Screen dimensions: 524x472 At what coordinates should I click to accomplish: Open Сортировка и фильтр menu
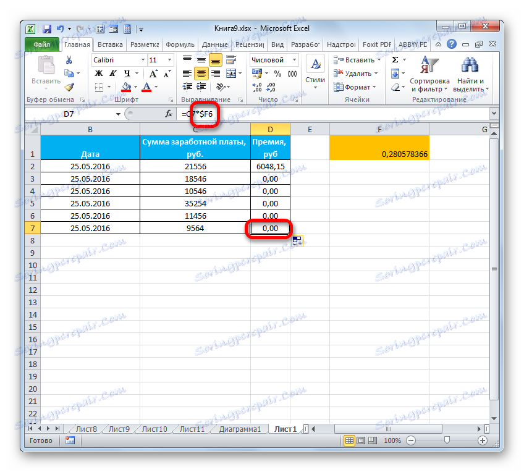429,74
